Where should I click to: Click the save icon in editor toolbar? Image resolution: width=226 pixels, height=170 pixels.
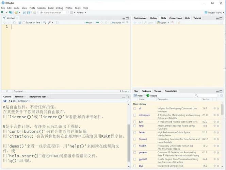pyautogui.click(x=20, y=22)
